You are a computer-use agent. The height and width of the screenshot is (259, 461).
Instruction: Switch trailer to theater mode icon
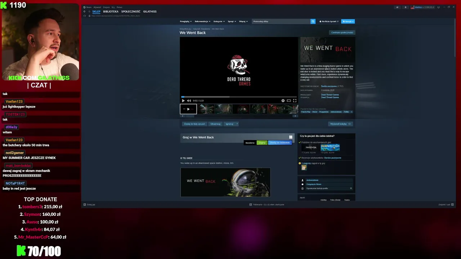[289, 101]
